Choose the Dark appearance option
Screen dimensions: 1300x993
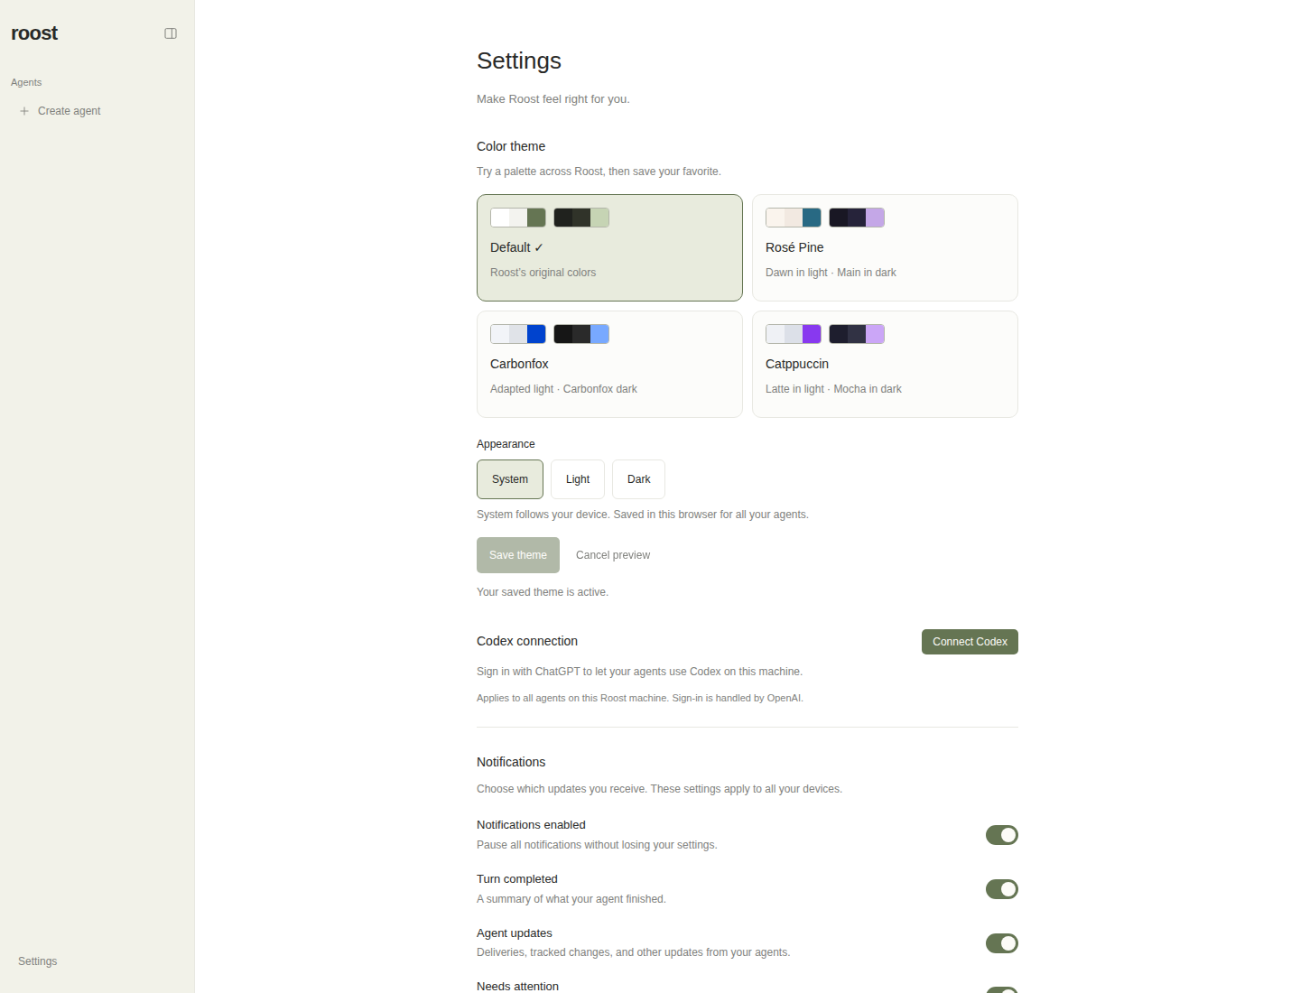coord(638,479)
